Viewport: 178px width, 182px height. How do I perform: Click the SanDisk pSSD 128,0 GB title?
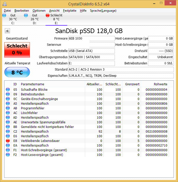coord(89,31)
